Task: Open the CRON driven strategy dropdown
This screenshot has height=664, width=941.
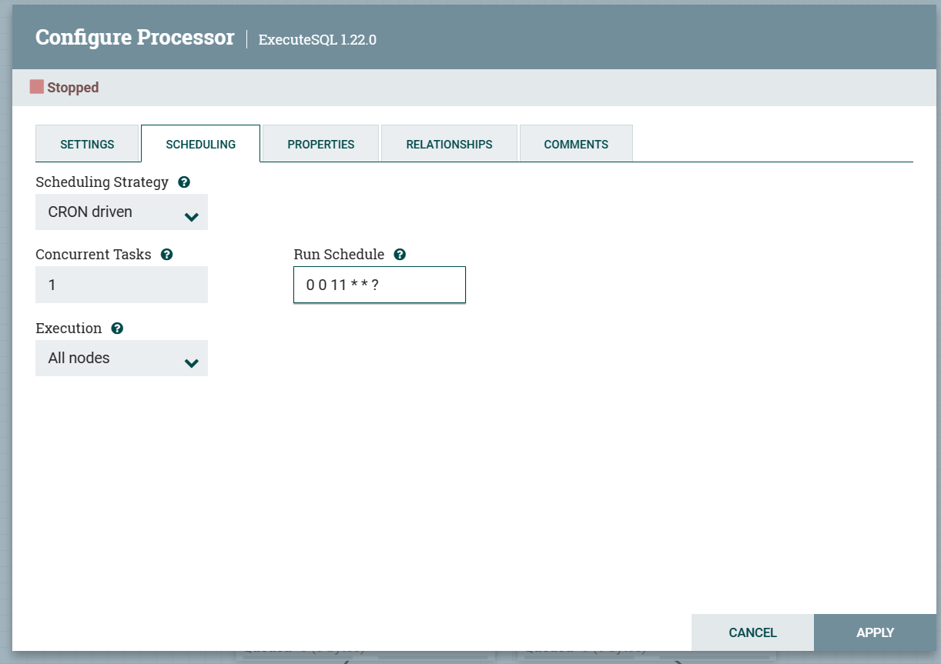Action: [122, 212]
